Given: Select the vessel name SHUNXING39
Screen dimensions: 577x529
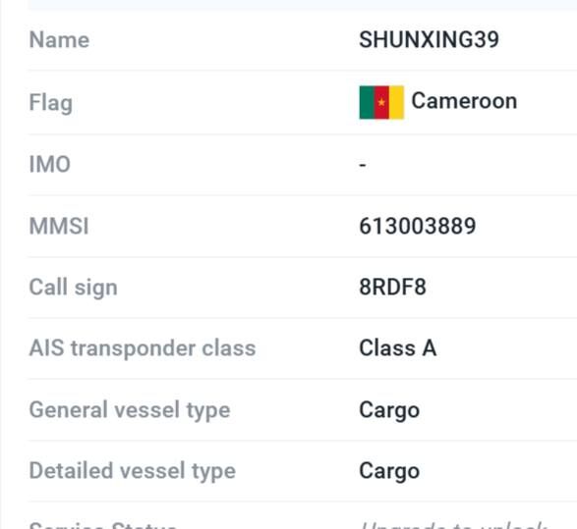Looking at the screenshot, I should (429, 39).
